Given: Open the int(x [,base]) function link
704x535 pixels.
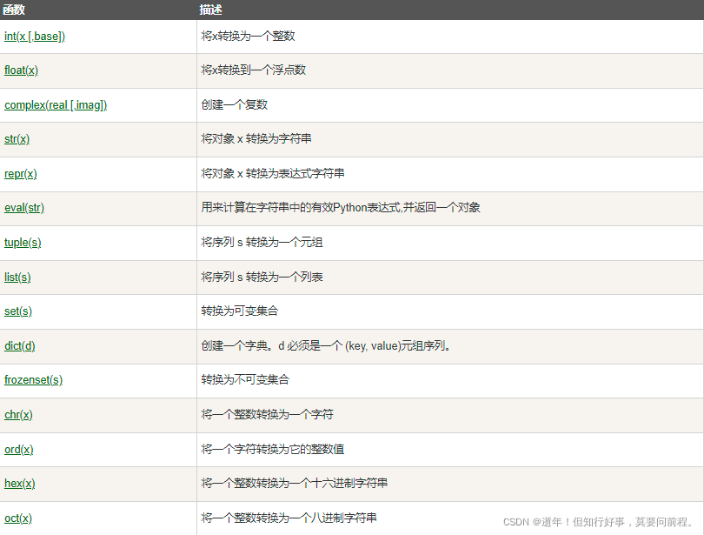Looking at the screenshot, I should click(34, 37).
